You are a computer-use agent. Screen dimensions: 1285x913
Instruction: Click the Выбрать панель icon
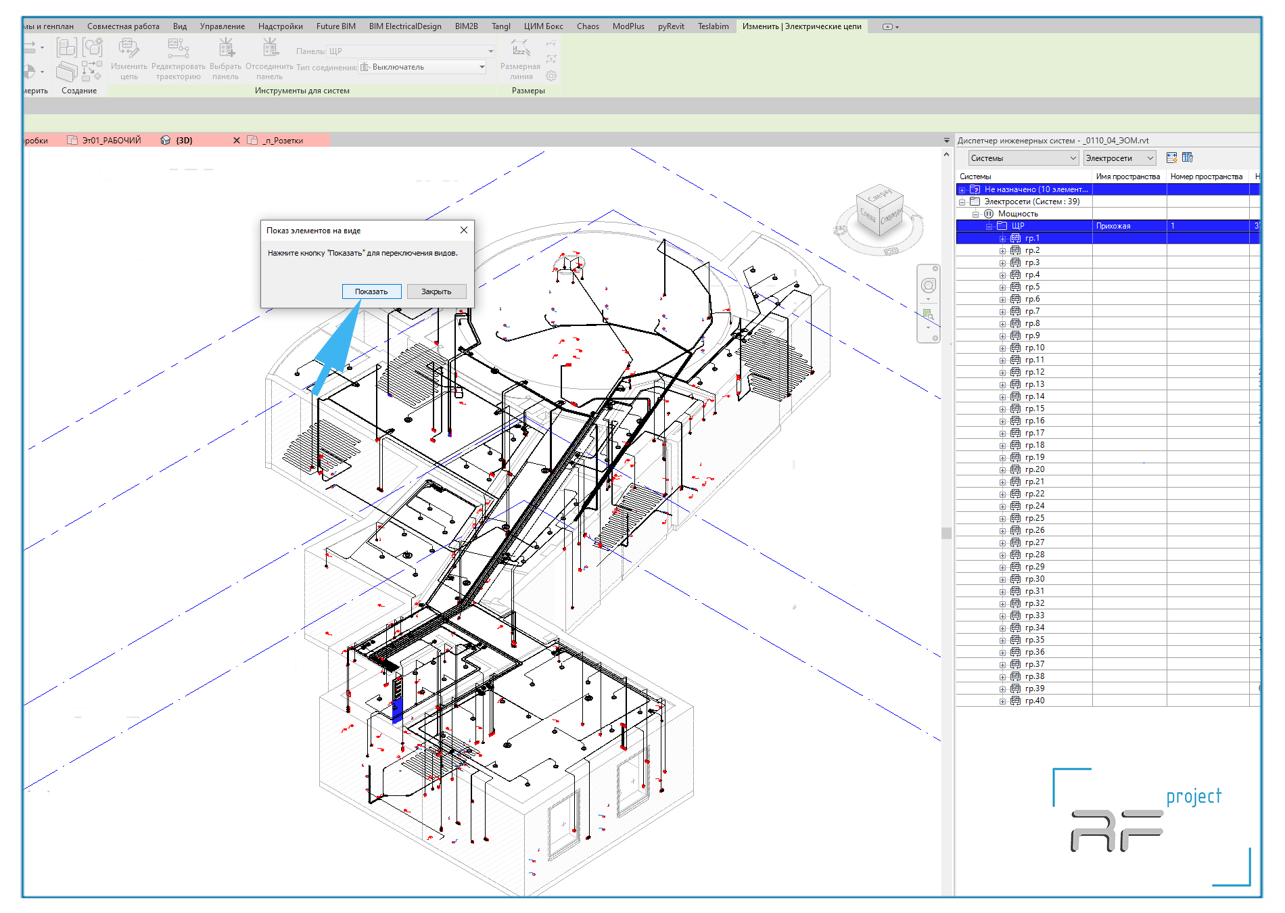(226, 47)
